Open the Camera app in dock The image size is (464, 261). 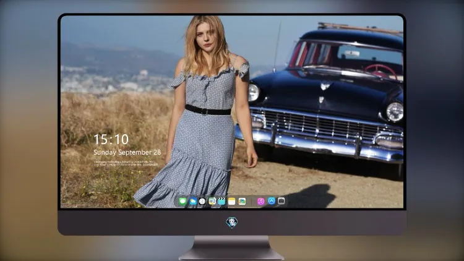tap(281, 201)
